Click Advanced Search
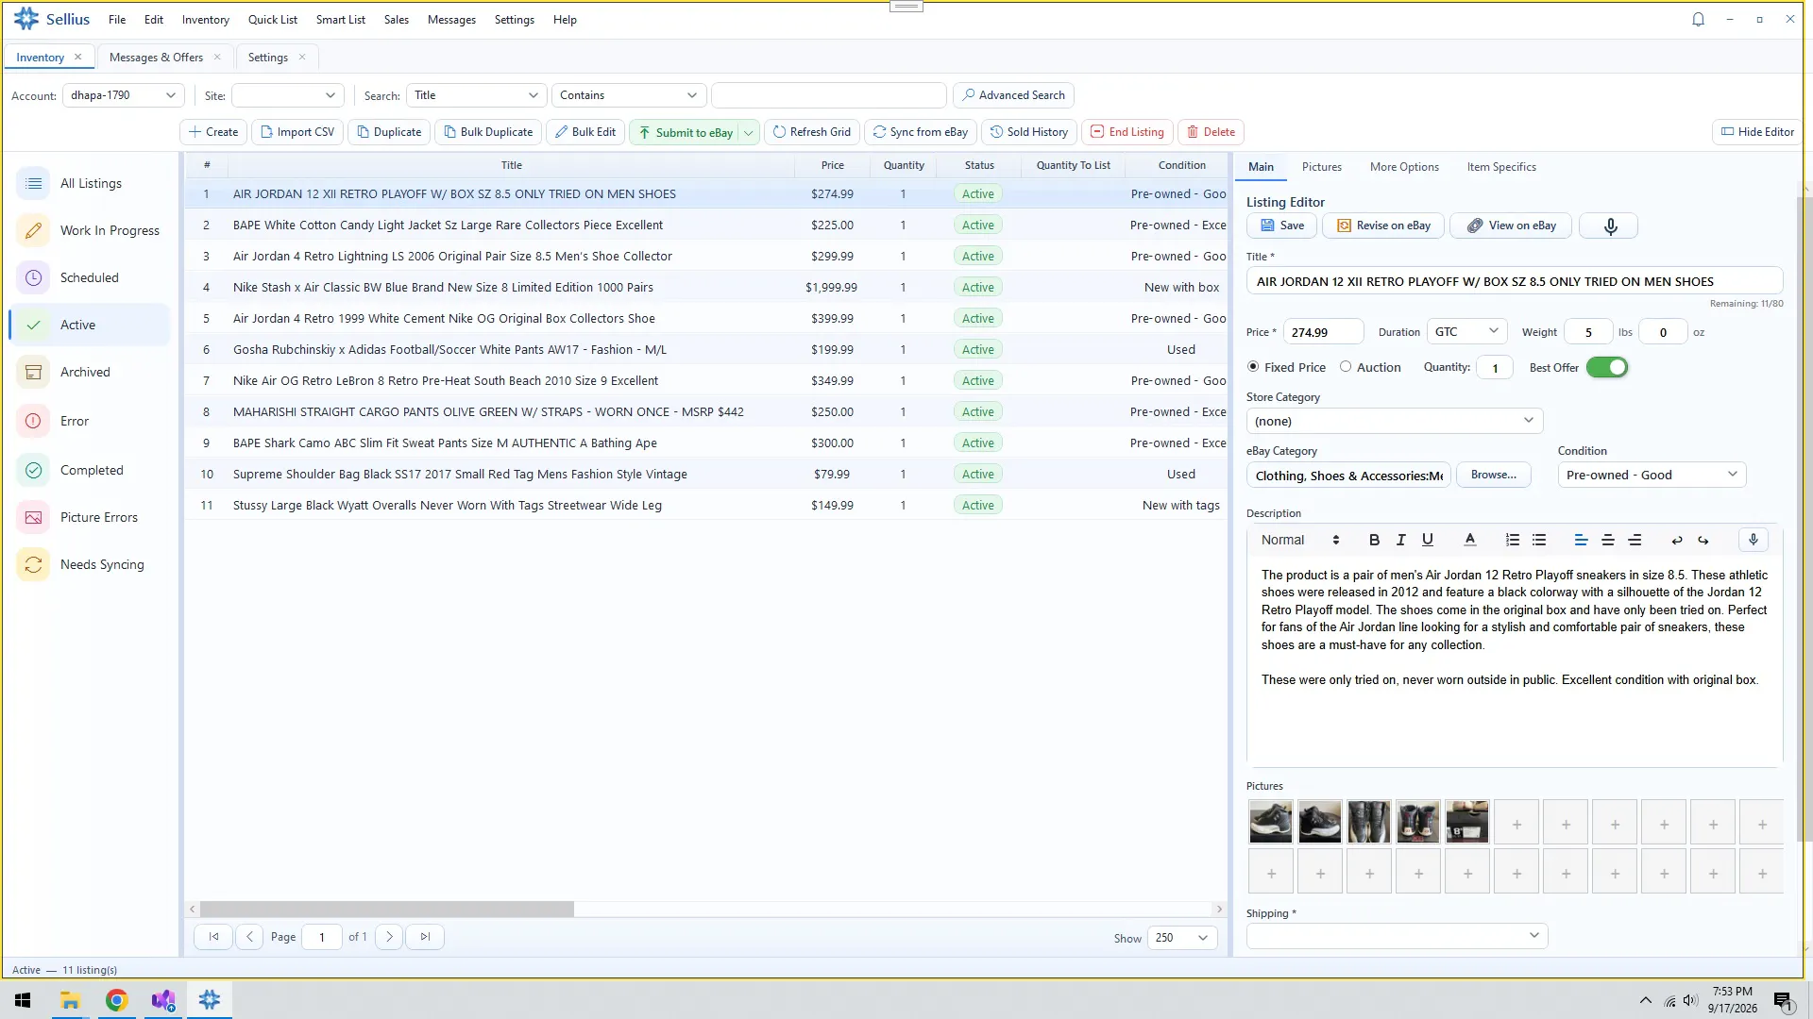 1013,95
